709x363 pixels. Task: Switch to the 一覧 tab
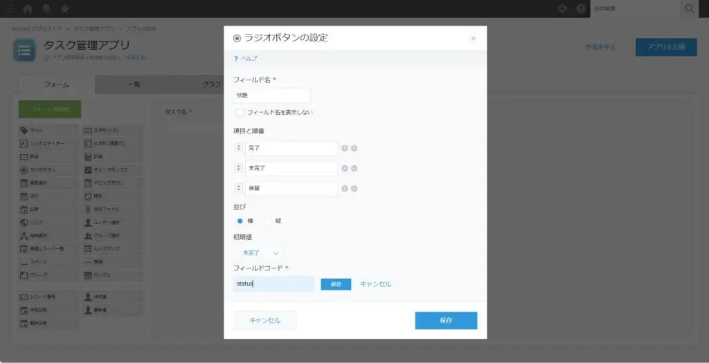pos(134,84)
